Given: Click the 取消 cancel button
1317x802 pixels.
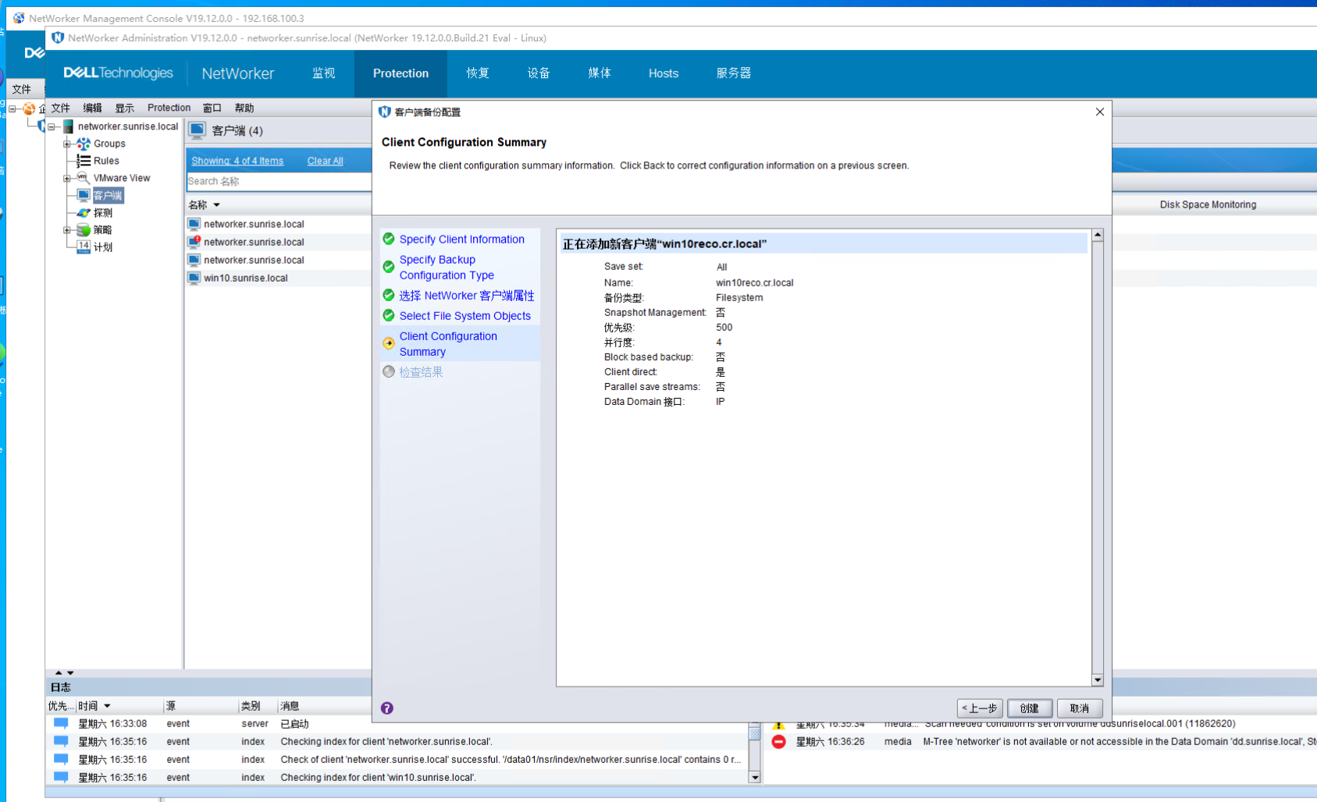Looking at the screenshot, I should click(1080, 708).
